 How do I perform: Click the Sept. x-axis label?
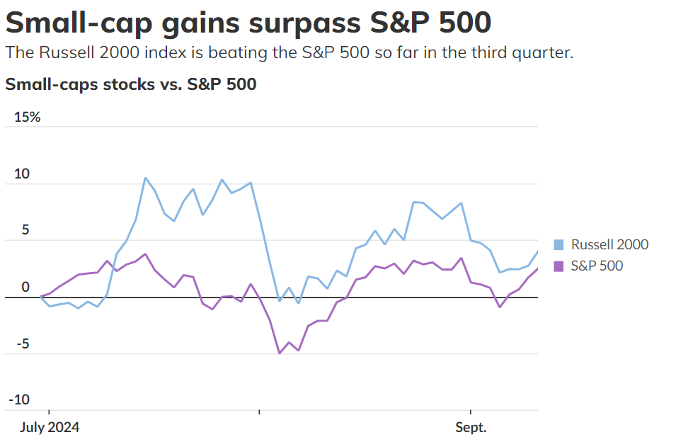pyautogui.click(x=471, y=428)
